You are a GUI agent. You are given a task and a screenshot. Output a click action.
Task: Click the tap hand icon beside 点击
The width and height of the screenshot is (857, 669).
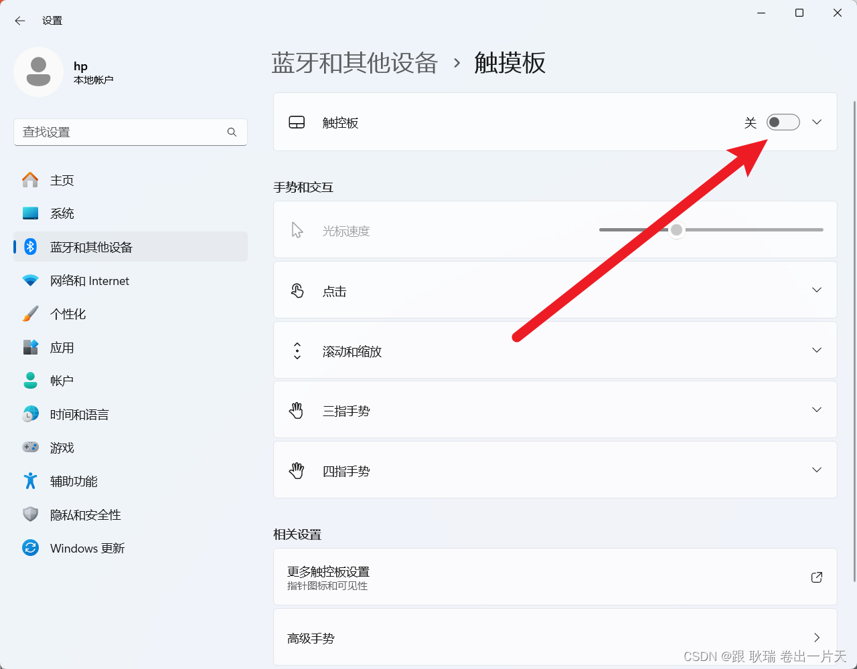[x=297, y=290]
